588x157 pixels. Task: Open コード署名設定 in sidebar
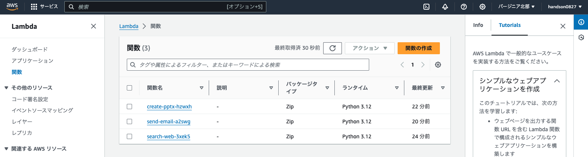pos(30,99)
